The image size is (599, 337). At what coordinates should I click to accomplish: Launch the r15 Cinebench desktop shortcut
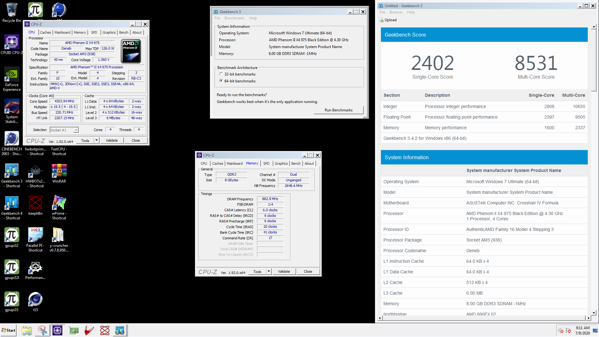[36, 302]
